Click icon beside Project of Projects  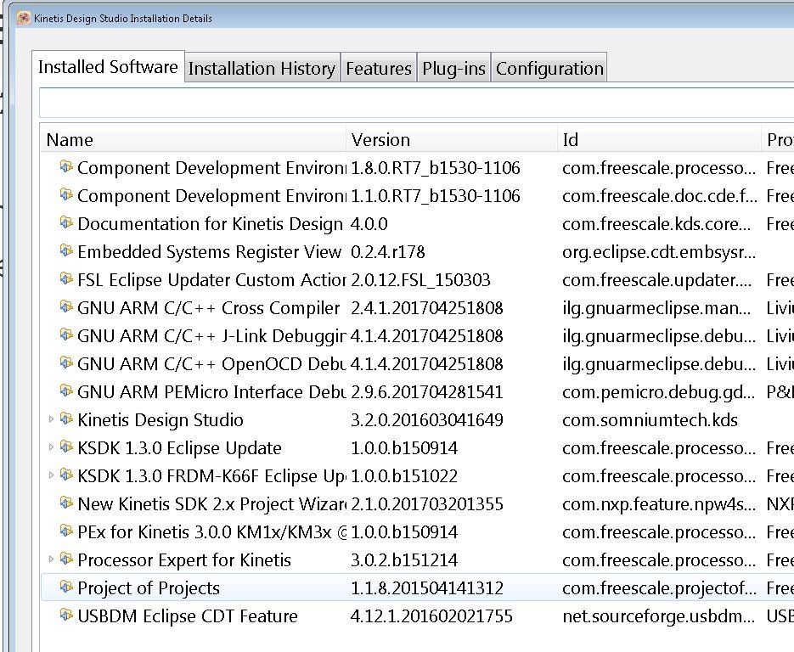pyautogui.click(x=66, y=587)
